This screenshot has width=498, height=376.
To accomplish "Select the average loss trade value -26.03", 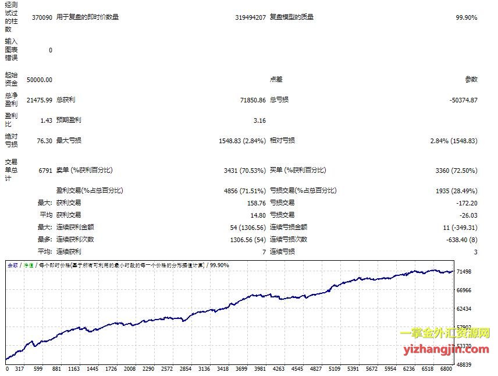I will 468,215.
